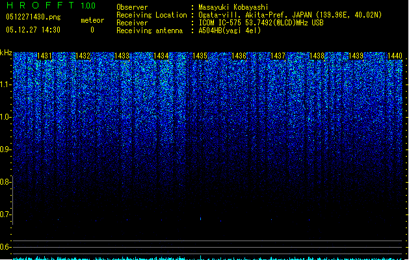Click the 0.8 kHz axis label

point(6,182)
